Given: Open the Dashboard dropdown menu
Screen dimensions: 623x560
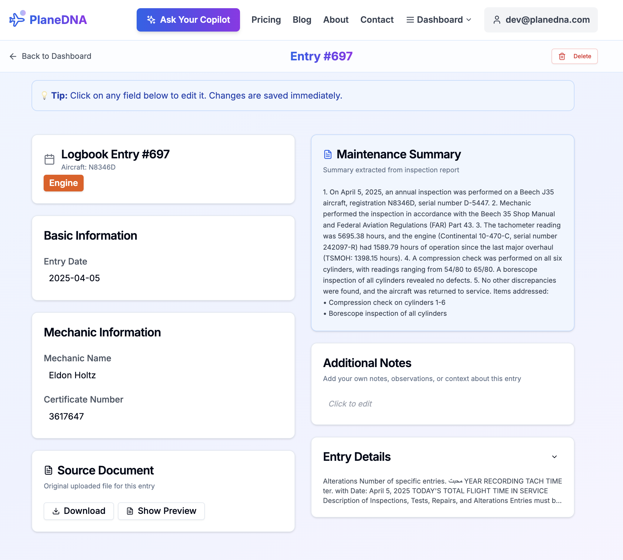Looking at the screenshot, I should 439,20.
